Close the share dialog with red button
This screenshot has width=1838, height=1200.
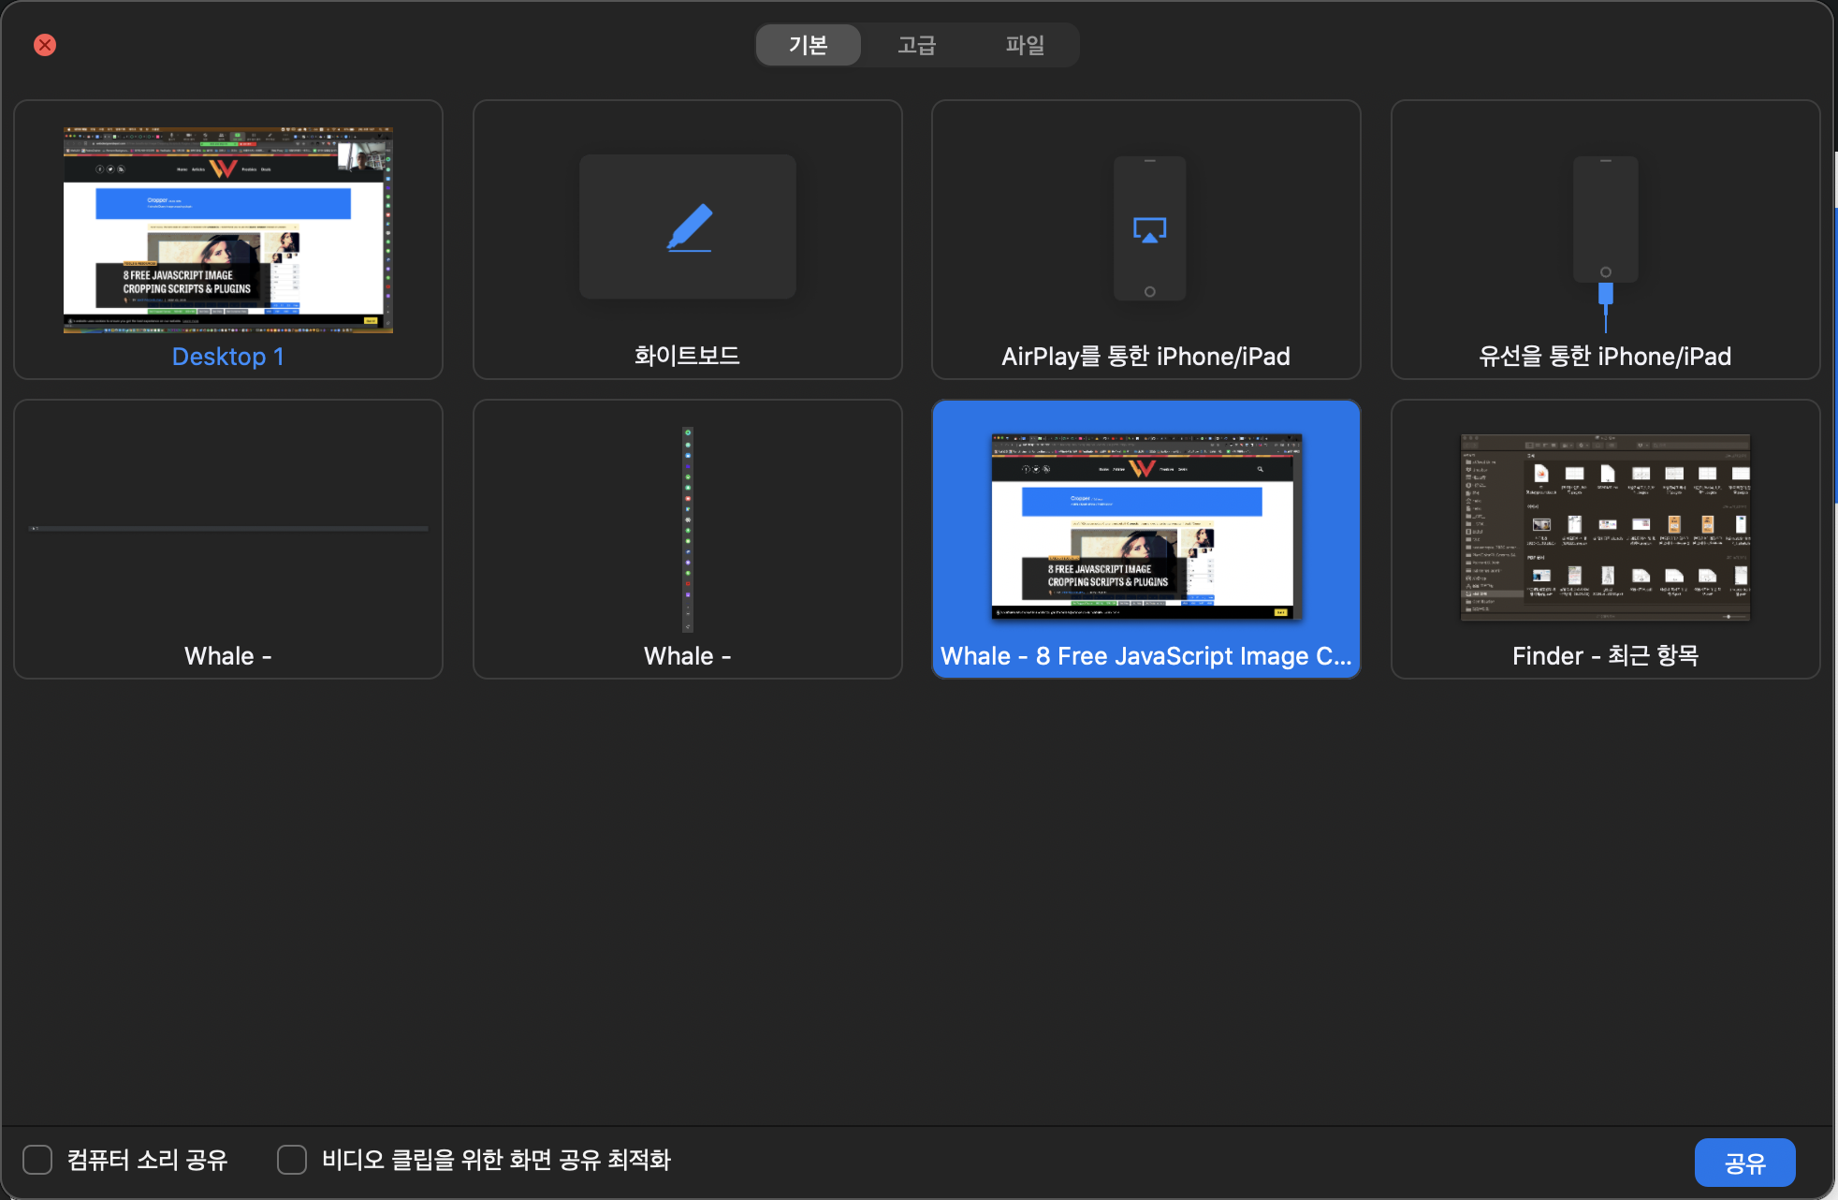[x=45, y=45]
